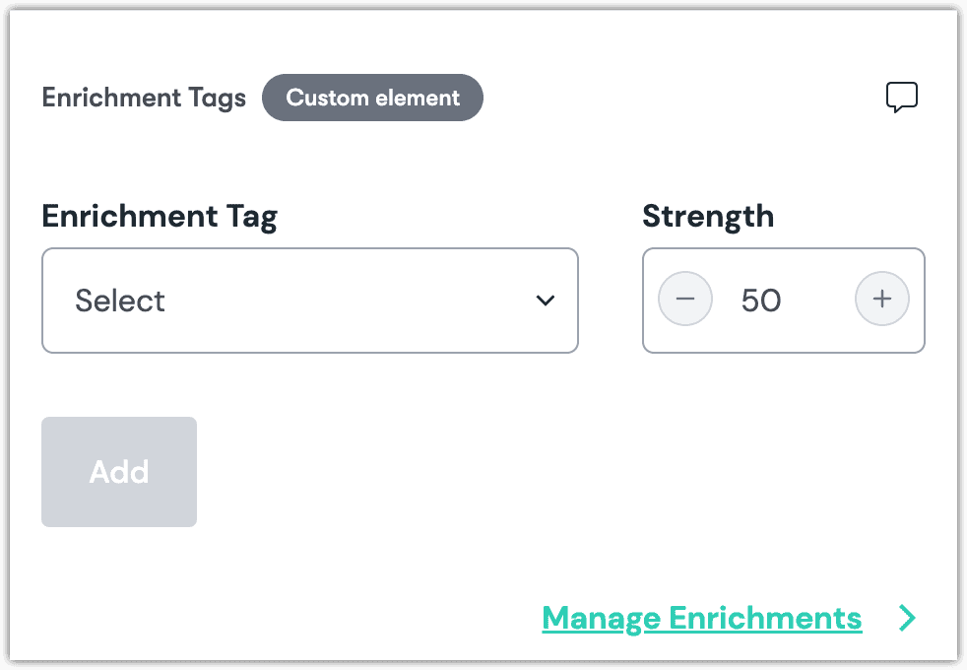This screenshot has height=670, width=967.
Task: Click the dropdown chevron arrow in Enrichment Tag
Action: (545, 301)
